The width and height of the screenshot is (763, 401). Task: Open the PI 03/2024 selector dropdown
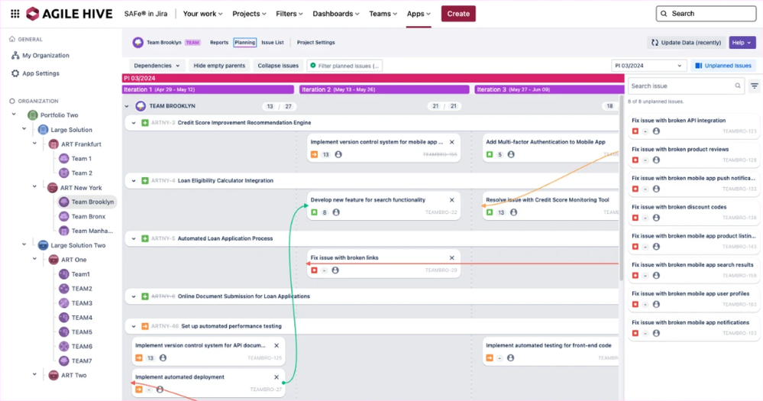(x=648, y=66)
